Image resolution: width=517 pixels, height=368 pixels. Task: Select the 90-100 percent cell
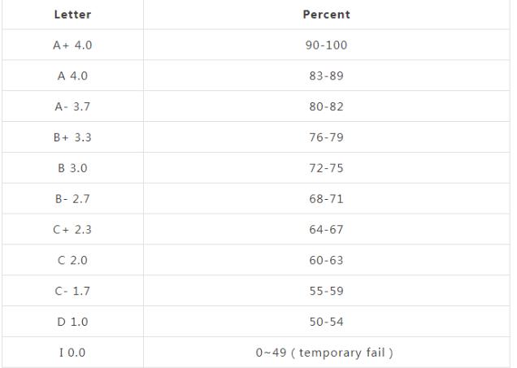tap(327, 45)
